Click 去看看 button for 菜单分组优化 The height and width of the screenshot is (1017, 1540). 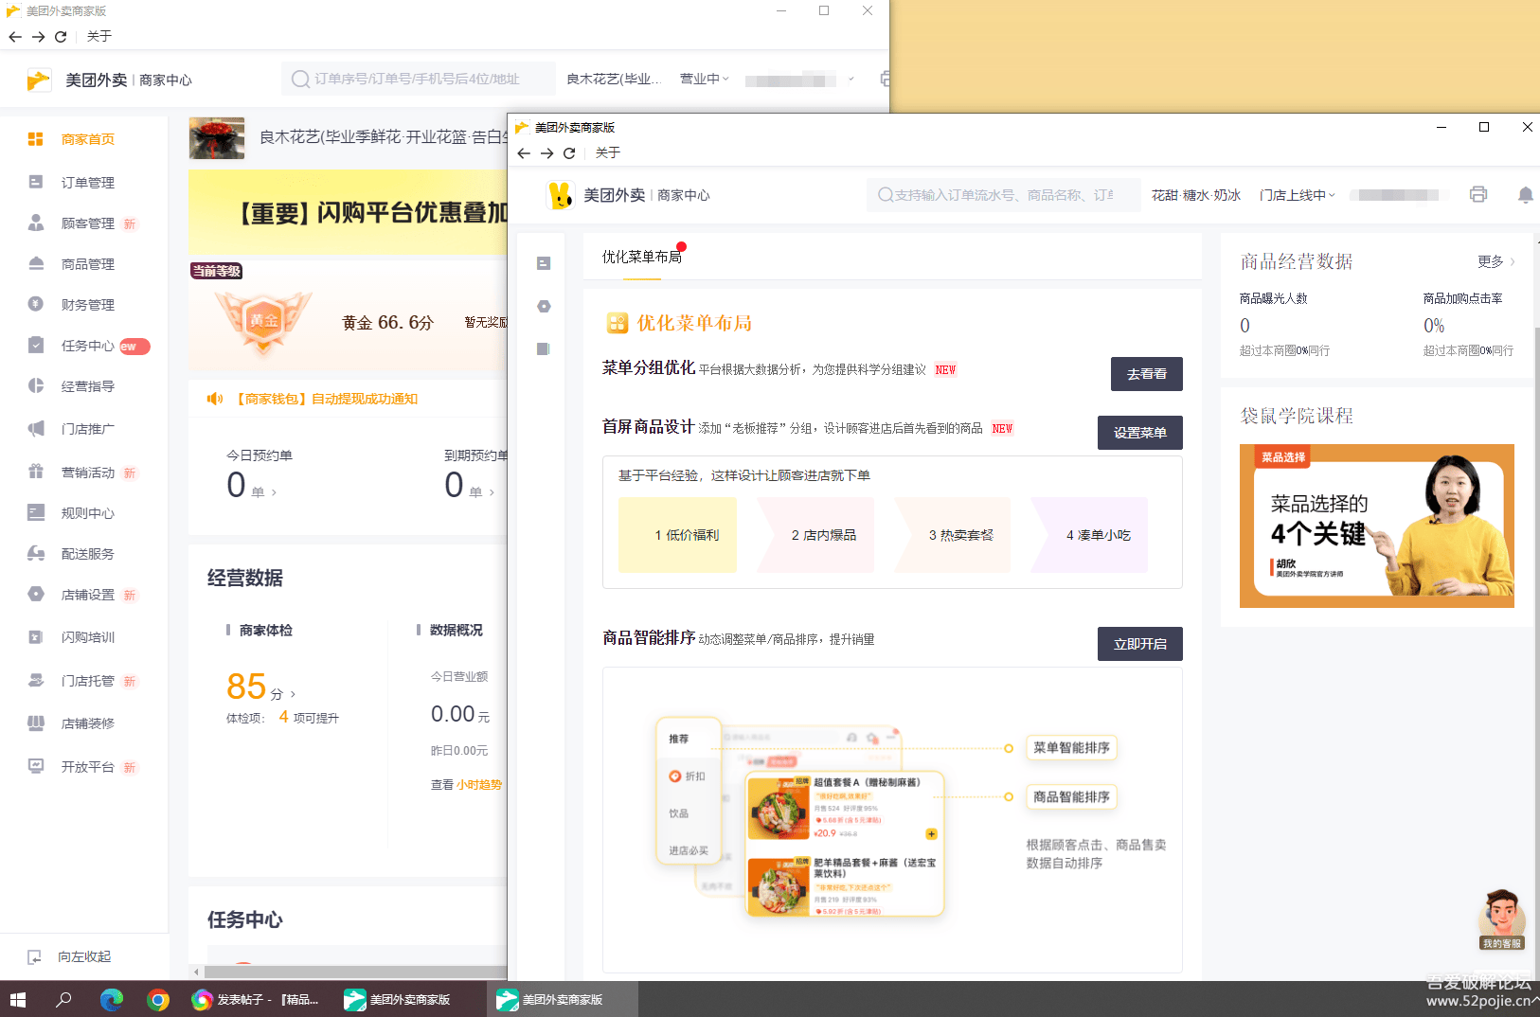pyautogui.click(x=1146, y=374)
